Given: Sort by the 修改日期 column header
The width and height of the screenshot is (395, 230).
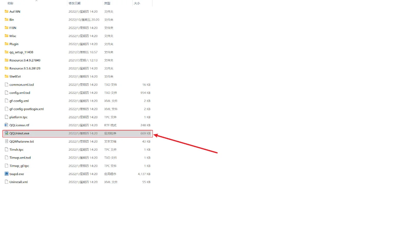Looking at the screenshot, I should point(74,3).
